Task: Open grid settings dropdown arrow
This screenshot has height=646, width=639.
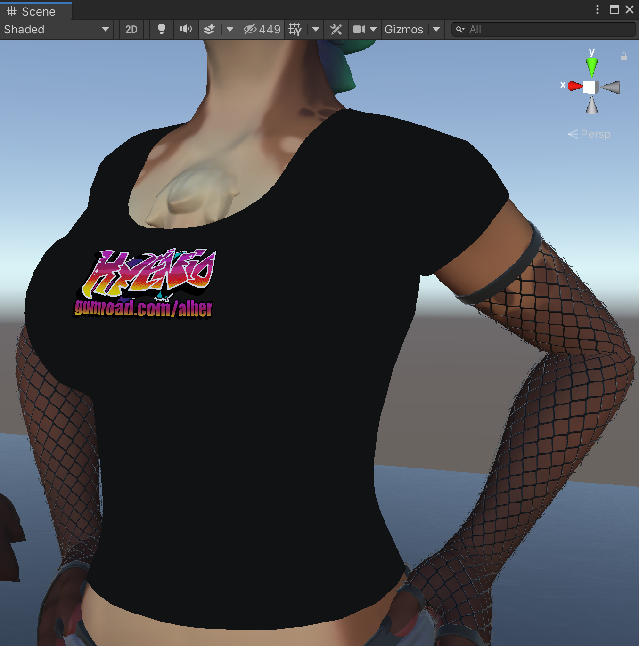Action: [x=316, y=29]
